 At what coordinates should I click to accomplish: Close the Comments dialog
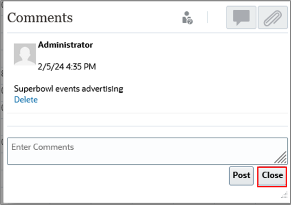pyautogui.click(x=272, y=177)
